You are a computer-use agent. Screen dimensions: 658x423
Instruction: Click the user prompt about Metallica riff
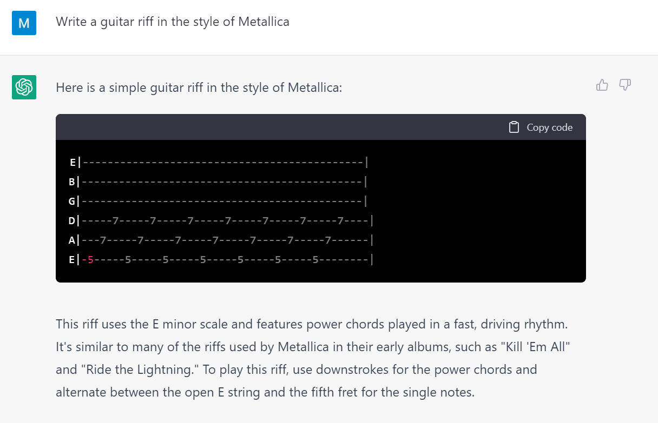tap(172, 22)
